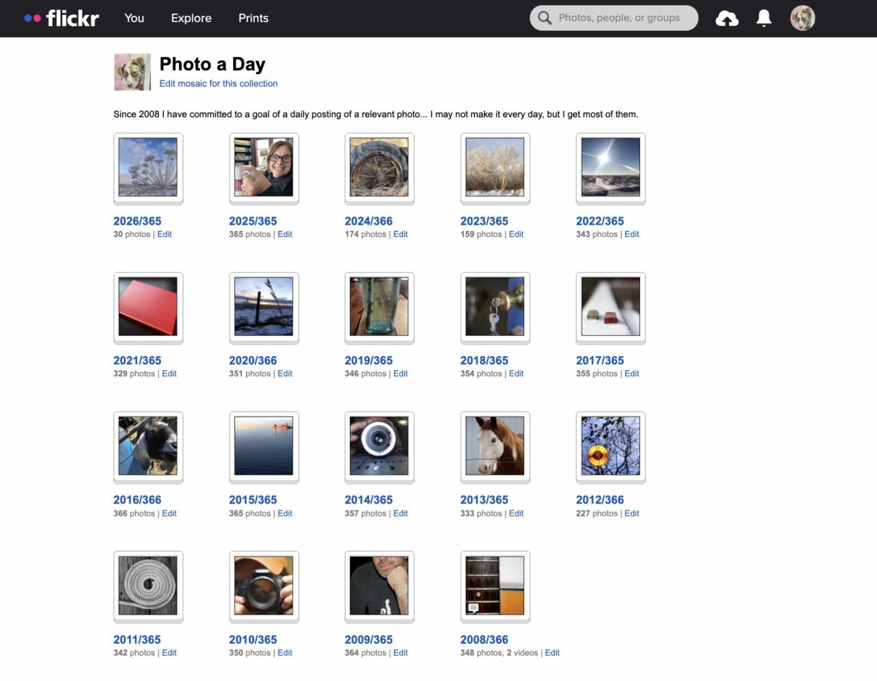
Task: Open the goat thumbnail for 2016/366
Action: point(147,445)
